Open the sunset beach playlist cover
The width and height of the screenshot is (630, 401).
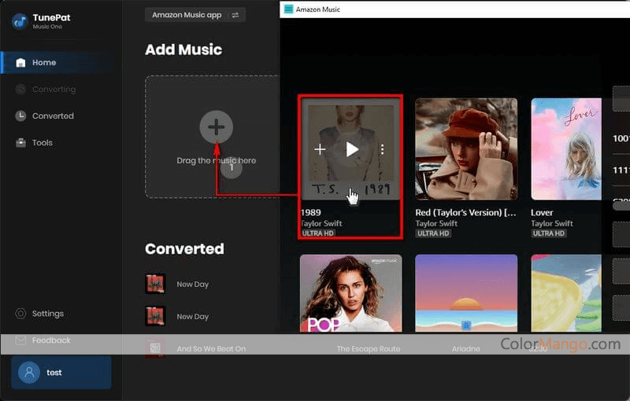[x=466, y=292]
